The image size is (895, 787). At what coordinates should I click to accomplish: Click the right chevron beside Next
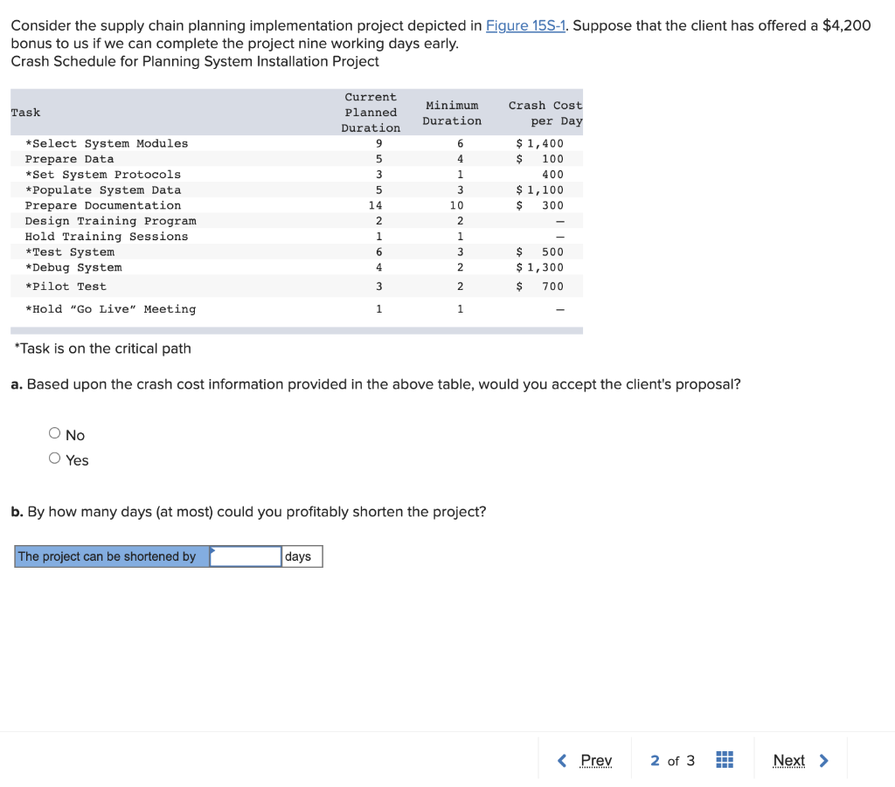click(x=823, y=760)
